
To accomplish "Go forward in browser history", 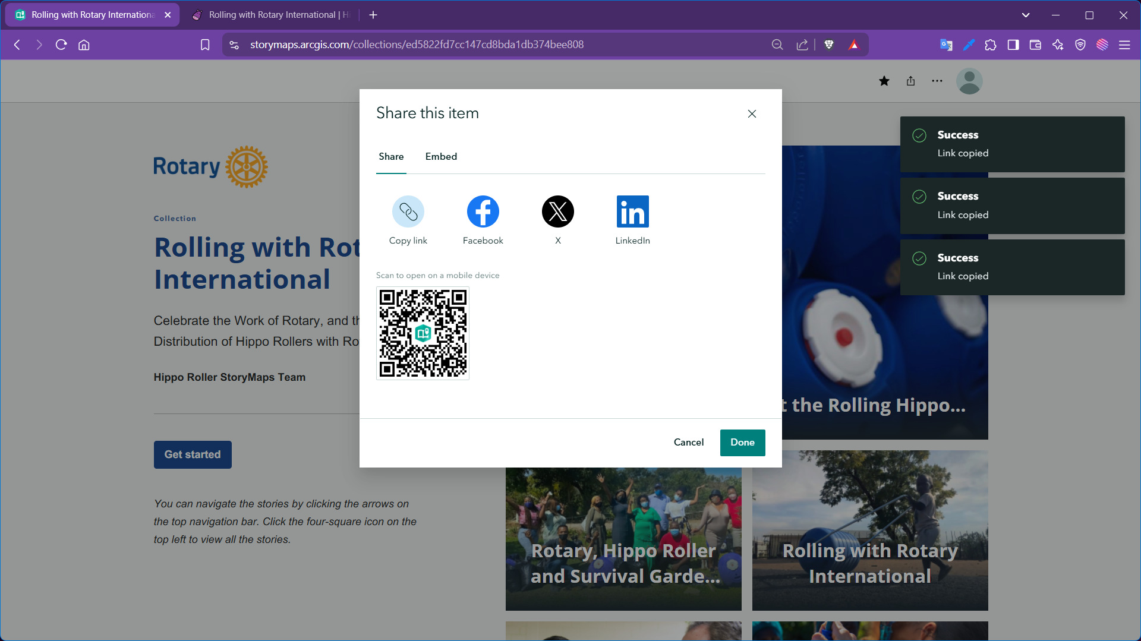I will click(39, 45).
